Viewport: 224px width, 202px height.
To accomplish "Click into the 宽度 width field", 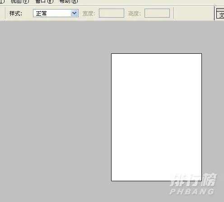I will point(112,13).
